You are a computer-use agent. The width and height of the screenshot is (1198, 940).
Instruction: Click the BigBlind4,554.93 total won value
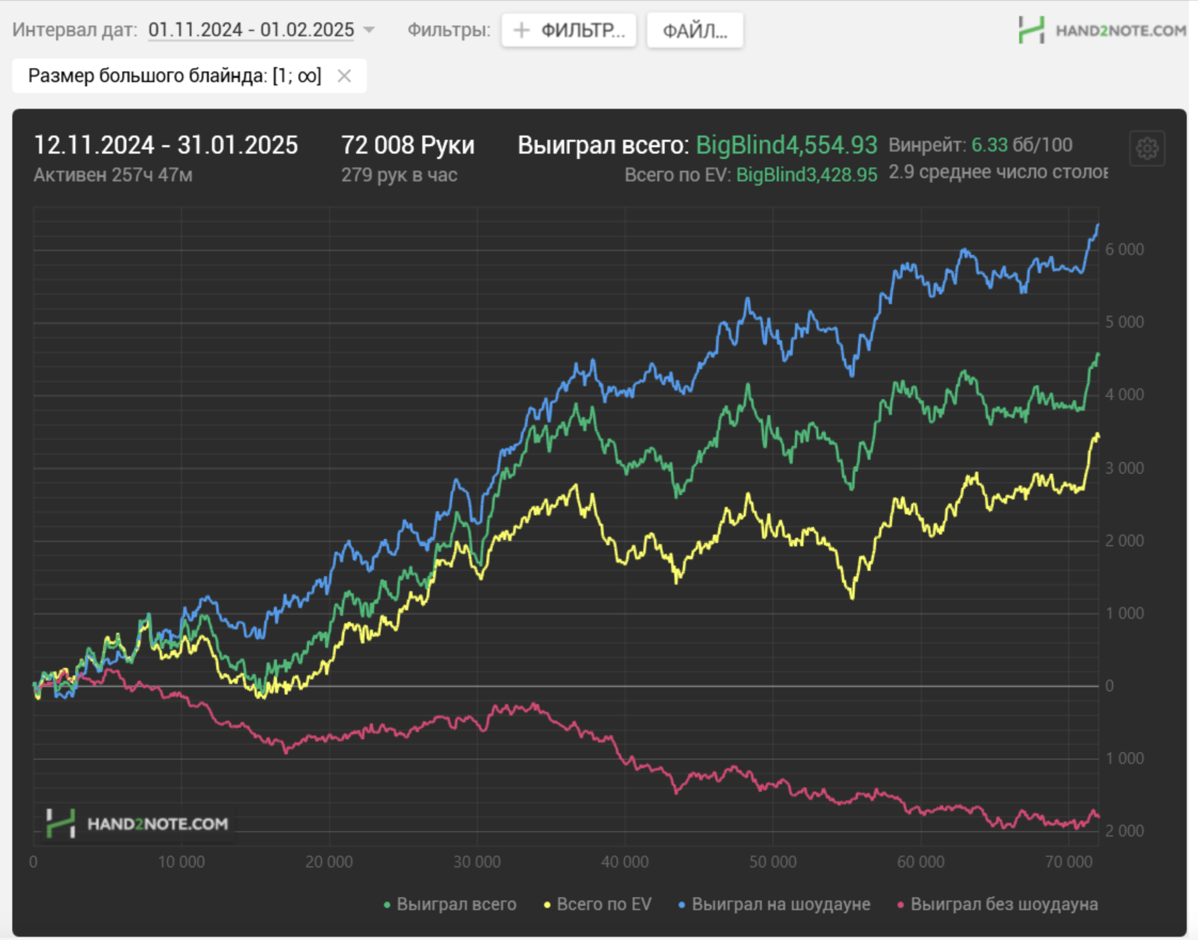click(x=786, y=145)
